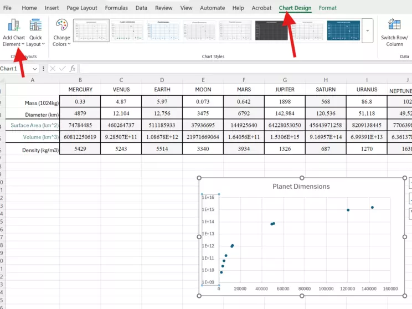Image resolution: width=412 pixels, height=309 pixels.
Task: Click the selected vertical axis labels
Action: pyautogui.click(x=210, y=240)
